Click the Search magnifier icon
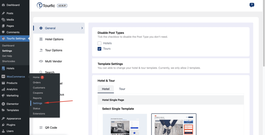Image resolution: width=265 pixels, height=135 pixels. pyautogui.click(x=41, y=72)
